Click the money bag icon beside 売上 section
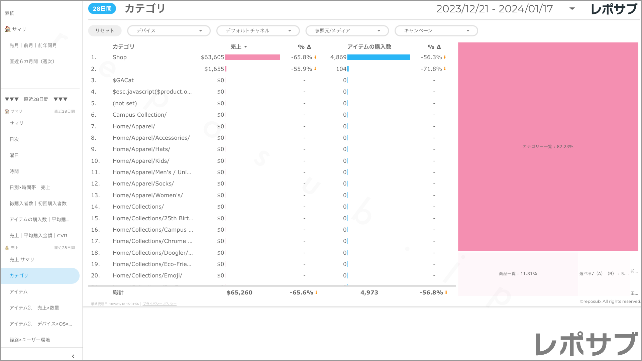This screenshot has height=361, width=642. tap(7, 248)
